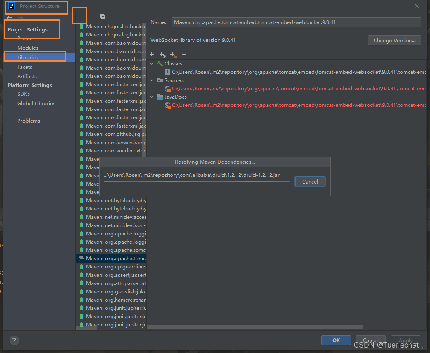The height and width of the screenshot is (353, 430).
Task: Click the JavaDocs folder icon
Action: [160, 97]
